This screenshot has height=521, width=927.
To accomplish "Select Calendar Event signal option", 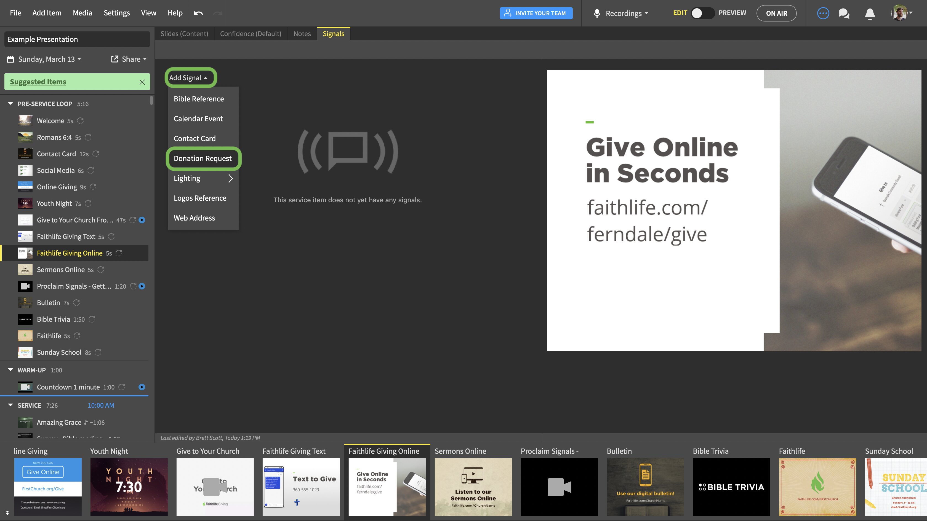I will pyautogui.click(x=203, y=119).
